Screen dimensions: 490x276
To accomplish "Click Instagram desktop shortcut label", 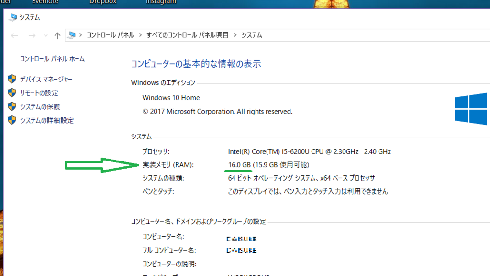I will click(161, 2).
